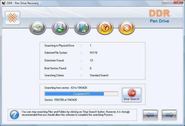This screenshot has height=126, width=185.
Task: Maximize the DDR Pen Drive Recovery window
Action: click(171, 2)
